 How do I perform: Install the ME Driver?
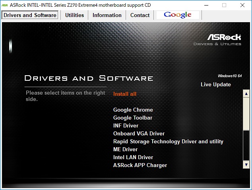(125, 149)
